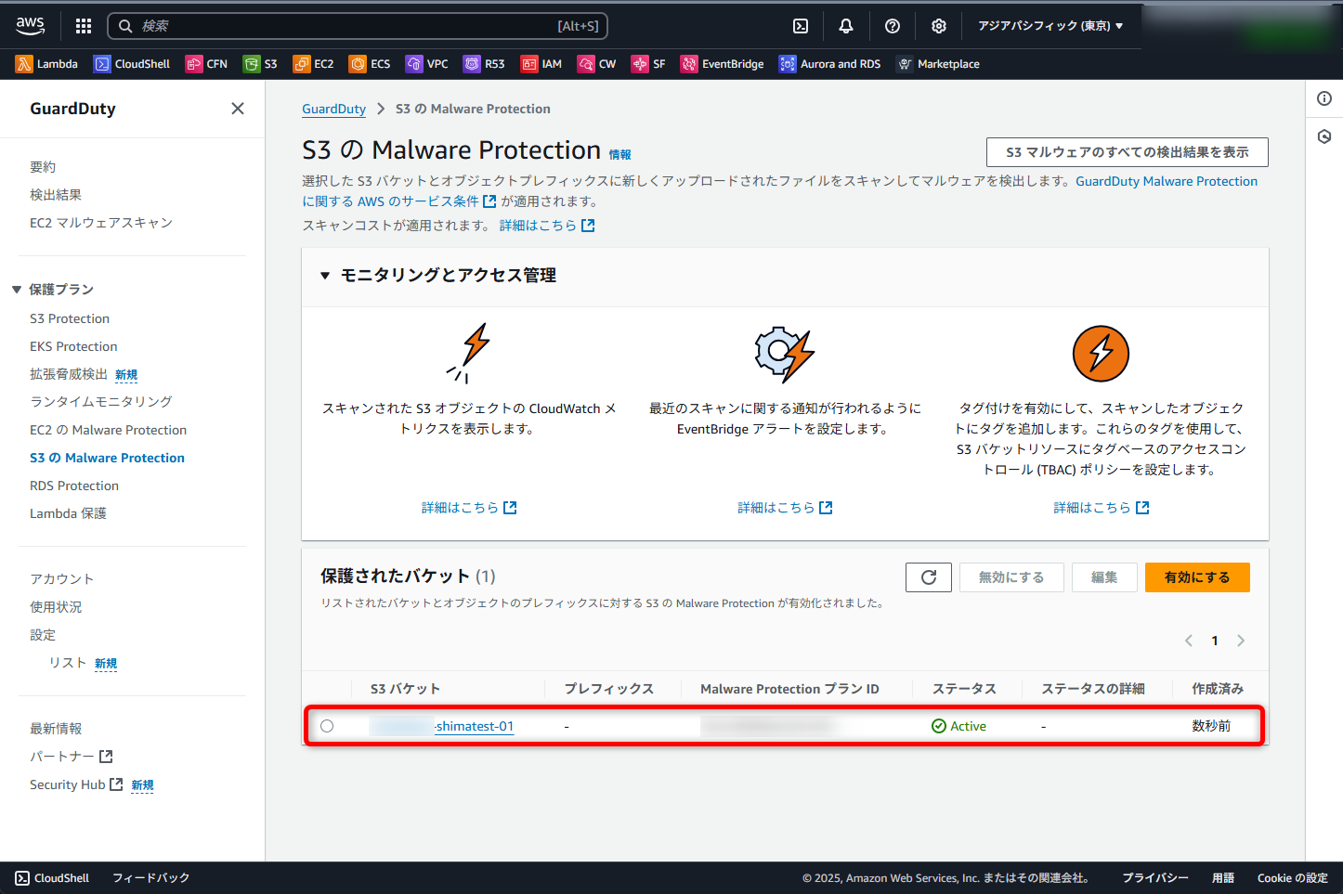
Task: Open the console settings gear
Action: tap(939, 26)
